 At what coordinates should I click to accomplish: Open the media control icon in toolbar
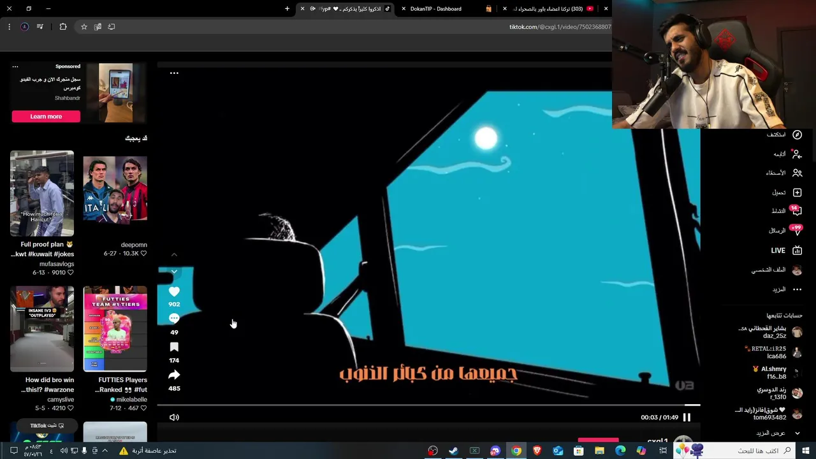click(x=40, y=27)
